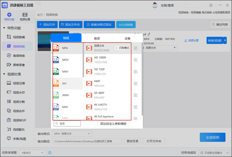
Task: Toggle the 闪电模式 option
Action: point(123,48)
